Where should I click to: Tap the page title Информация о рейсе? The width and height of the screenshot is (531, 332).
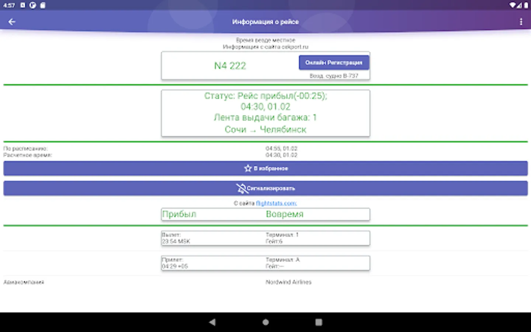click(265, 22)
